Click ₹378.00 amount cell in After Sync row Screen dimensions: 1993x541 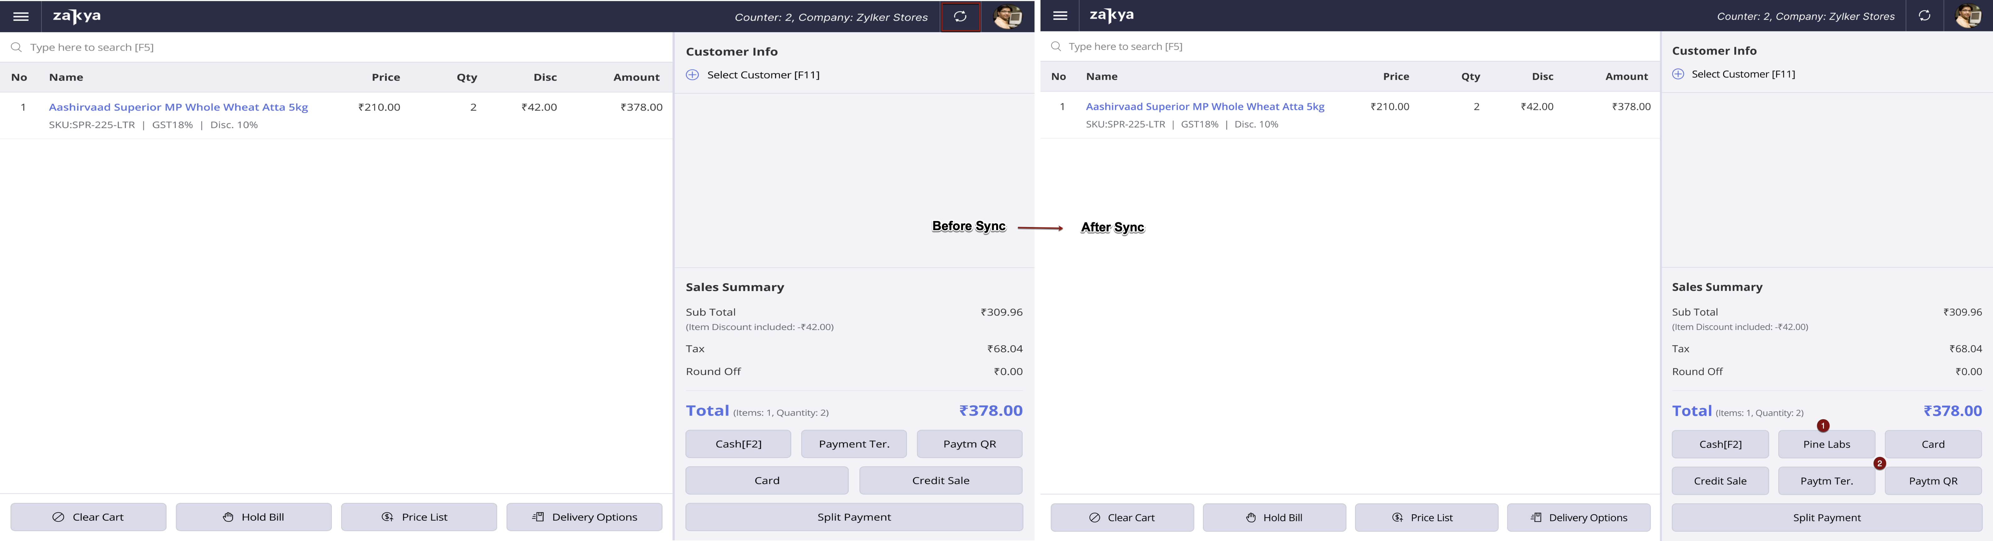click(1631, 107)
